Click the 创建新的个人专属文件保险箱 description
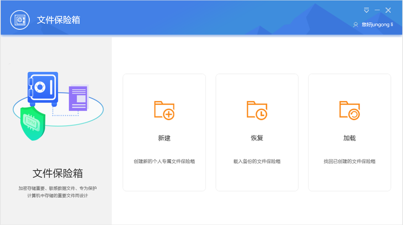The height and width of the screenshot is (225, 403). (164, 161)
